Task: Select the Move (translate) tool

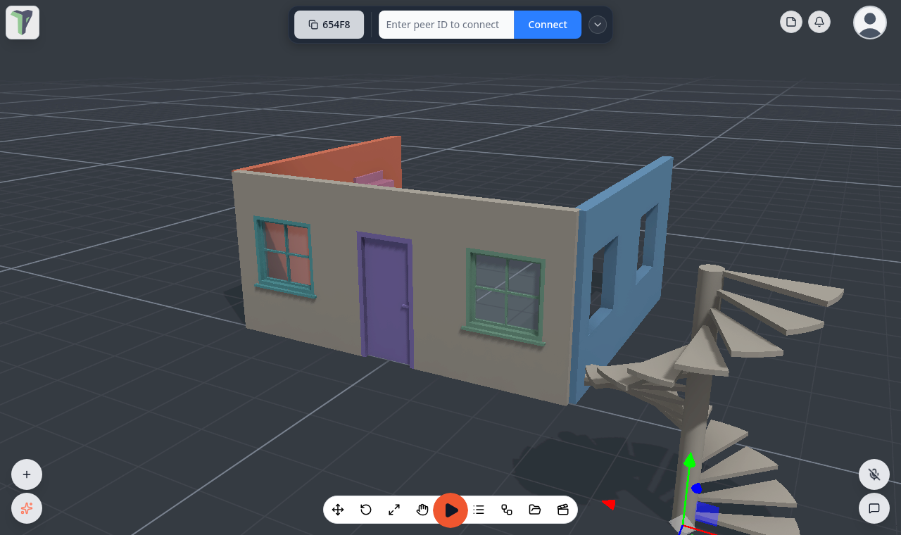Action: pyautogui.click(x=338, y=510)
